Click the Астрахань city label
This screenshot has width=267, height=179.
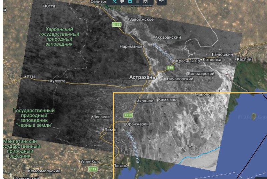(x=142, y=77)
